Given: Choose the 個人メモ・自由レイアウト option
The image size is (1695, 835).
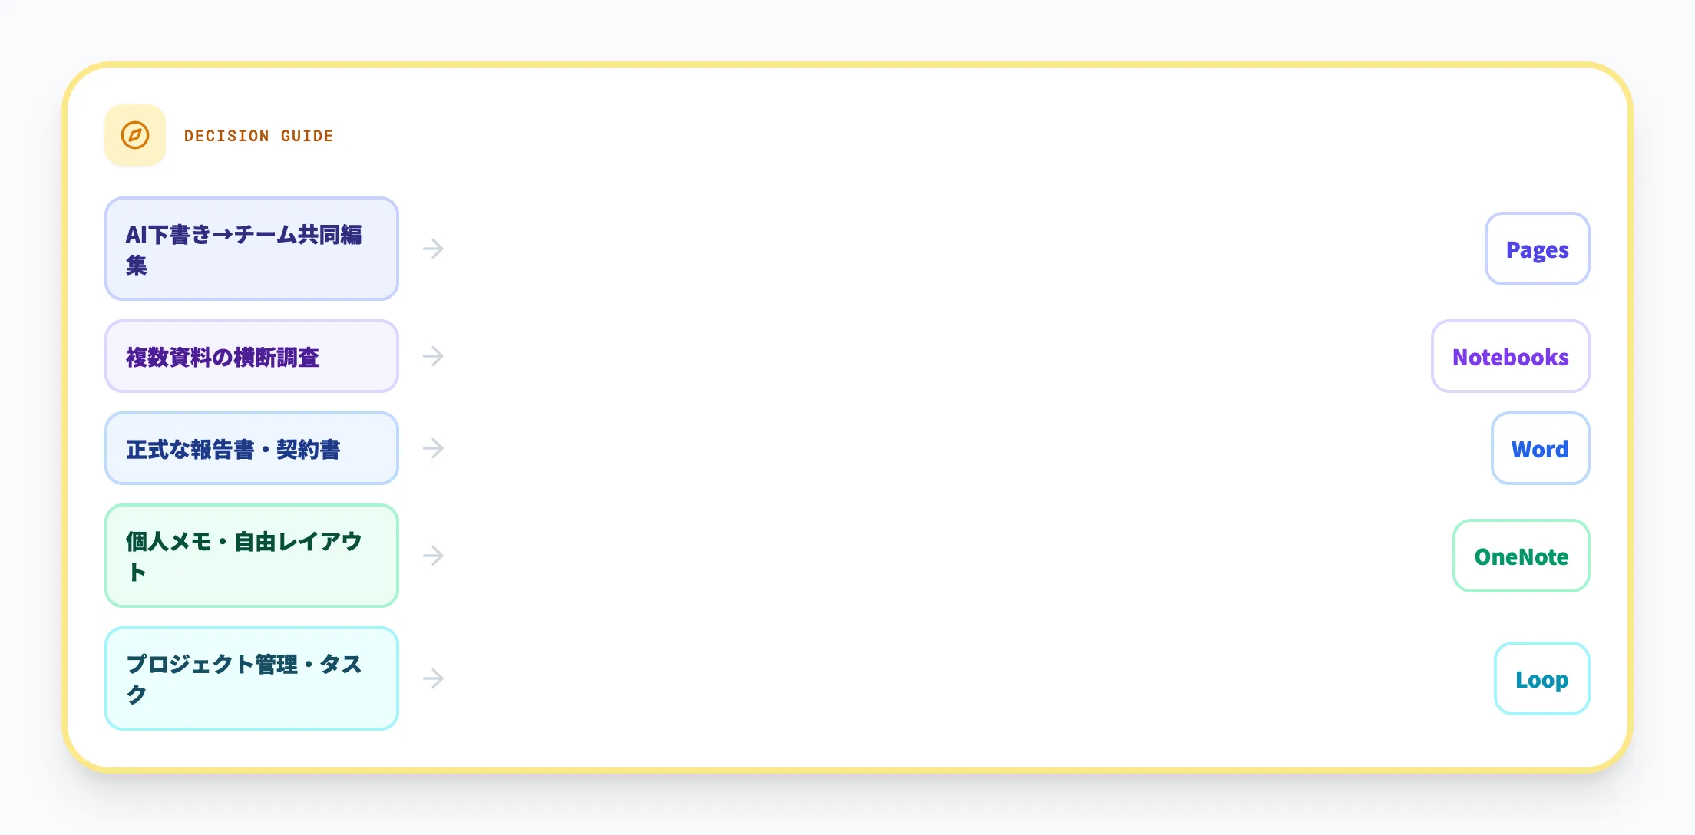Looking at the screenshot, I should [x=251, y=556].
